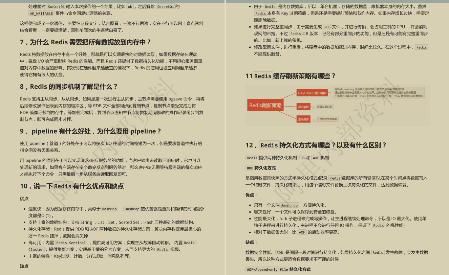Viewport: 449px width, 275px height.
Task: Click the "超时剔除" mind map node
Action: 303,107
